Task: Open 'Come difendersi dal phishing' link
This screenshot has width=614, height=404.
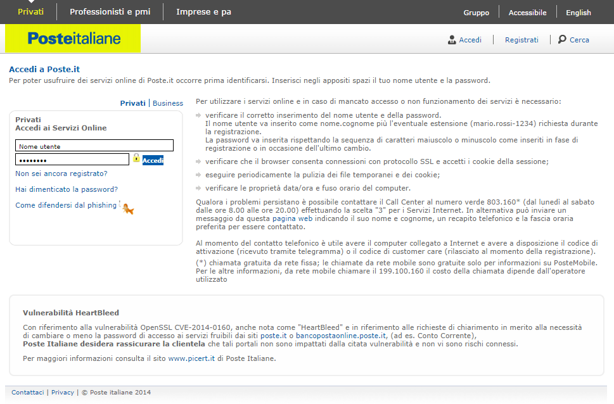Action: 66,205
